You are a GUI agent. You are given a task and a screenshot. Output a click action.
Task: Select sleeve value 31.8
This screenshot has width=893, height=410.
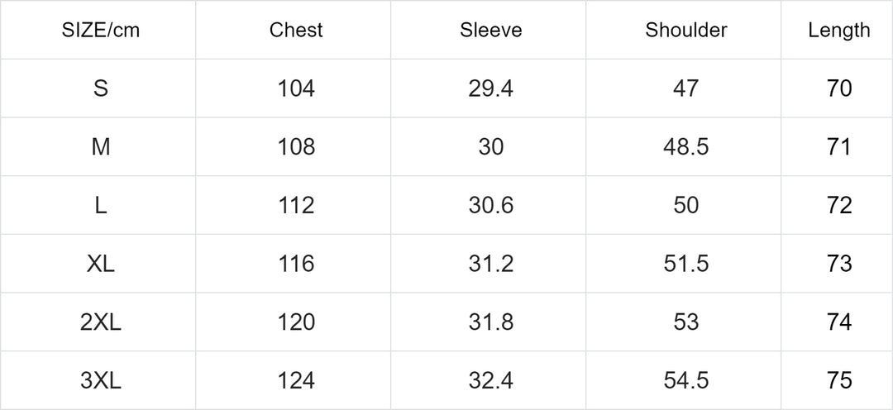point(491,322)
